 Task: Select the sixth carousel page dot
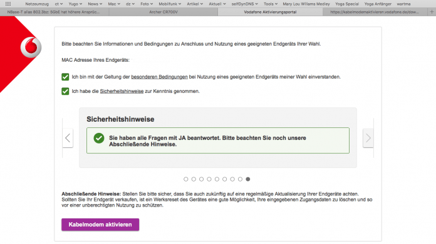pyautogui.click(x=225, y=179)
